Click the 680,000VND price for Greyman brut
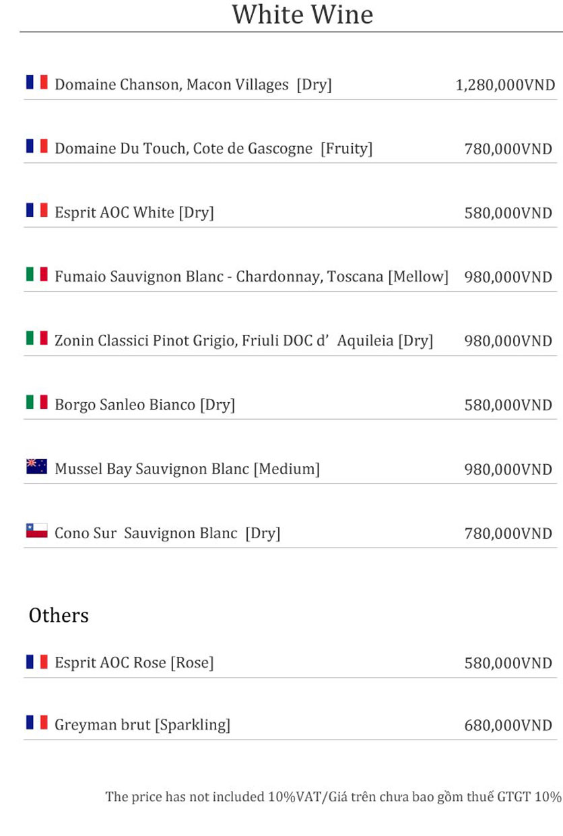 pos(508,726)
